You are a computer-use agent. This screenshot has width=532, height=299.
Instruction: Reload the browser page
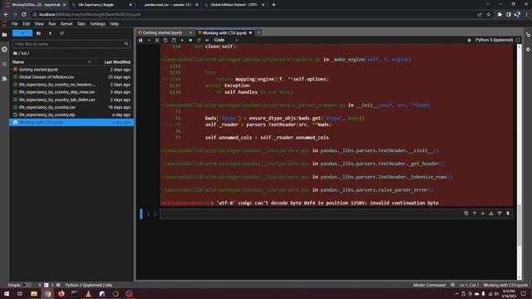pos(23,15)
